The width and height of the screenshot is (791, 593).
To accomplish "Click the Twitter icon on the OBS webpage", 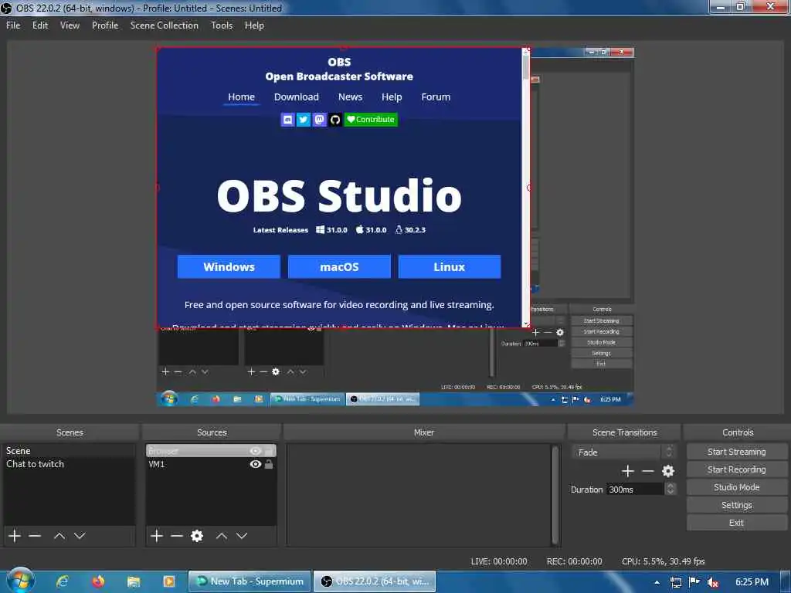I will coord(303,120).
